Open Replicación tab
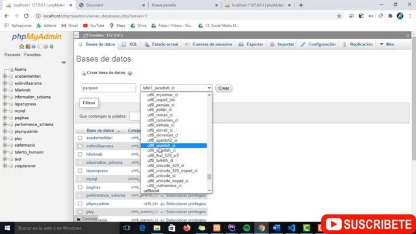Screen dimensions: 416x234 click(358, 44)
